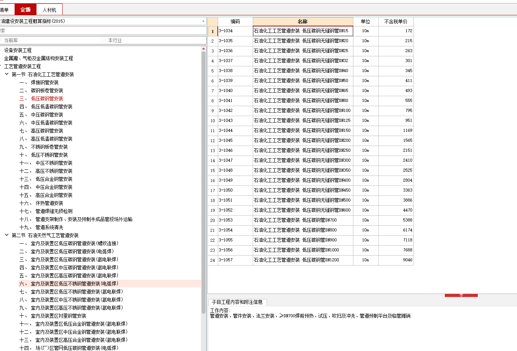Click the 单位 column header
517x351 pixels.
point(366,21)
